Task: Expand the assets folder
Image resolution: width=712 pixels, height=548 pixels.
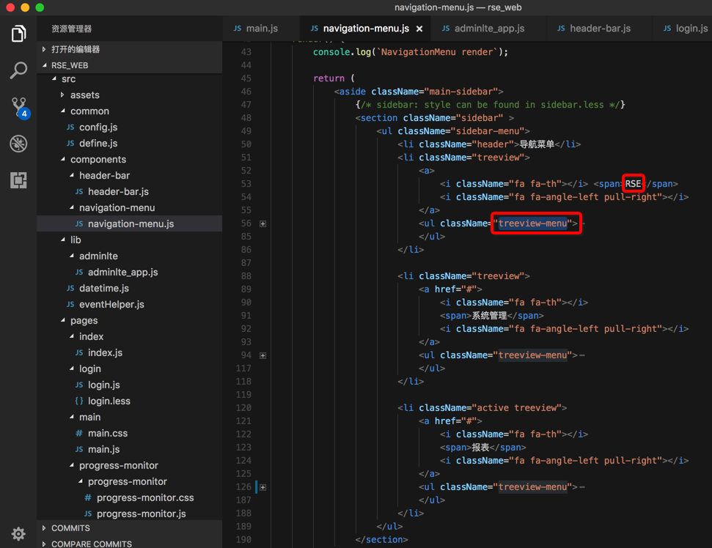Action: [x=84, y=95]
